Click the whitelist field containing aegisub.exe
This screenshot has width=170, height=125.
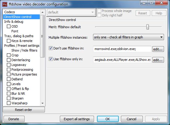point(122,60)
